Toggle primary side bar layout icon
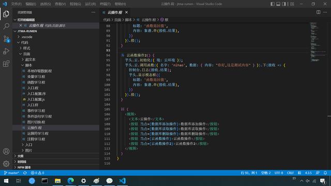Image resolution: width=331 pixels, height=186 pixels. click(273, 4)
